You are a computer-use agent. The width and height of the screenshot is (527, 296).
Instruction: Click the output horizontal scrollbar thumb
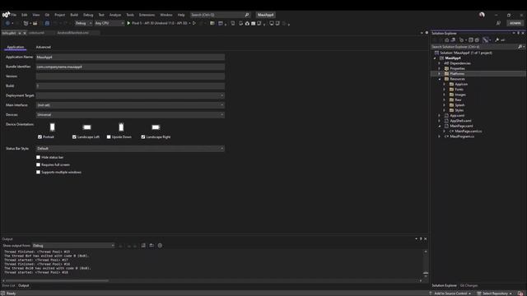point(57,280)
